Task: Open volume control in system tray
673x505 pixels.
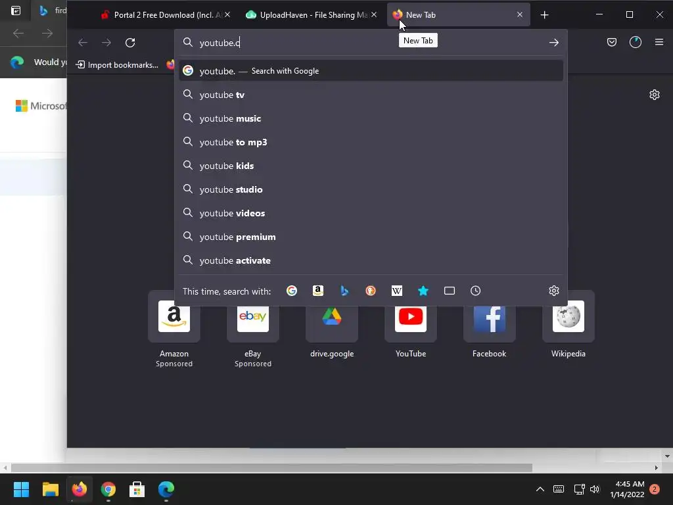Action: [x=594, y=489]
